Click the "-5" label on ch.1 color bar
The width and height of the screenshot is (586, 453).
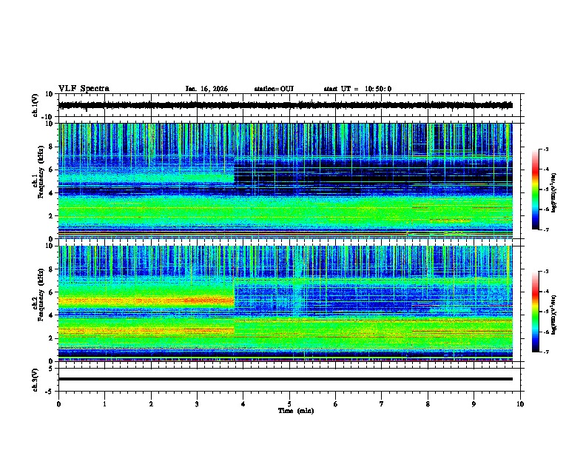tap(546, 189)
